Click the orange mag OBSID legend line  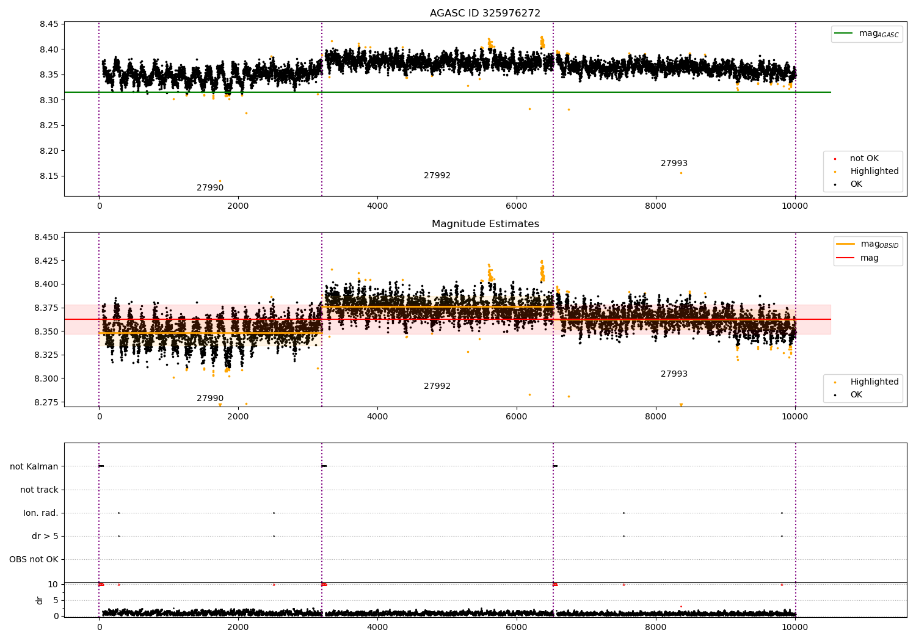pyautogui.click(x=846, y=244)
